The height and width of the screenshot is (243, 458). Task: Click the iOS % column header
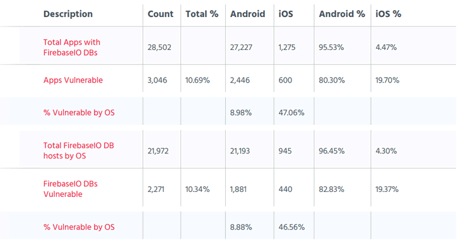pyautogui.click(x=388, y=14)
